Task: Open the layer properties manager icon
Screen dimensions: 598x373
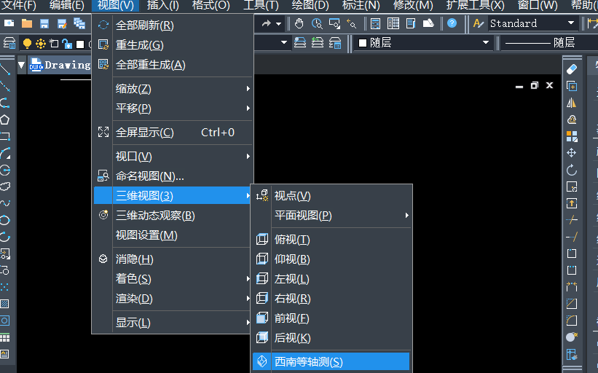Action: (x=9, y=44)
